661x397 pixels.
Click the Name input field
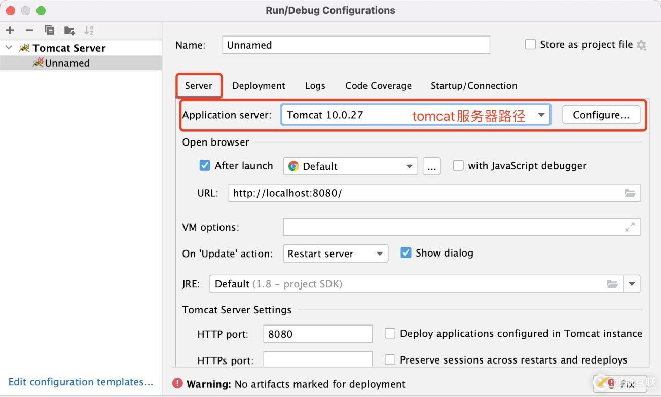tap(356, 45)
